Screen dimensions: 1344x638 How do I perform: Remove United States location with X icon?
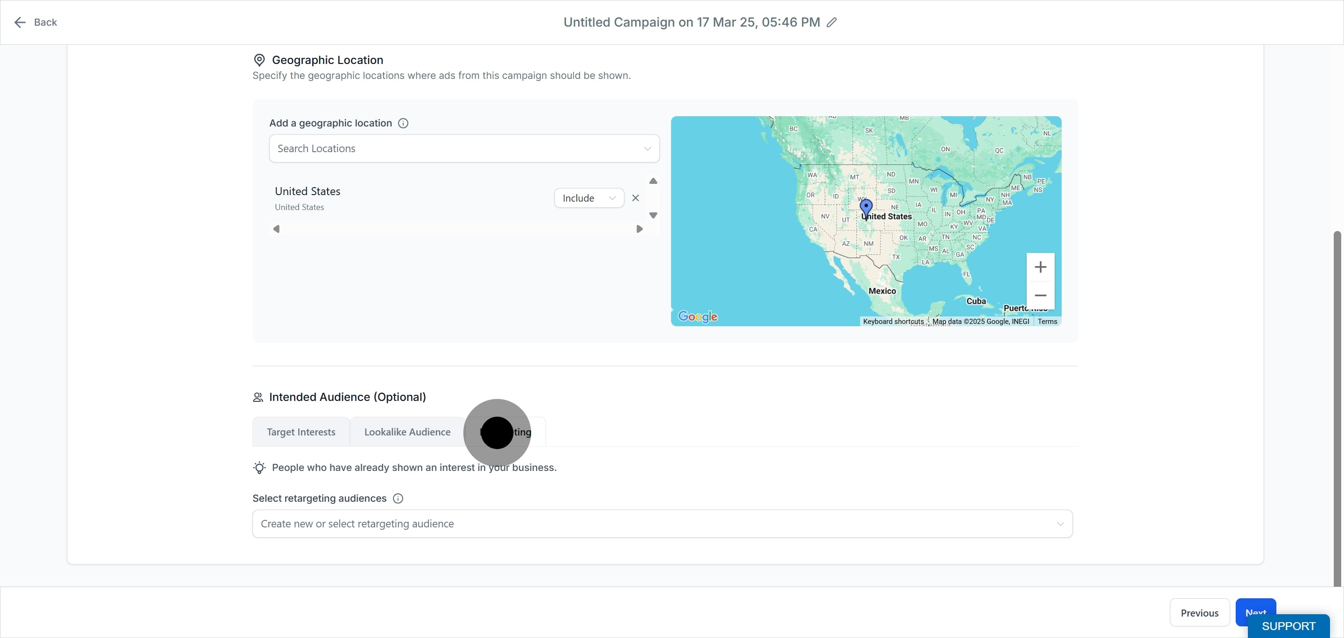(x=635, y=198)
